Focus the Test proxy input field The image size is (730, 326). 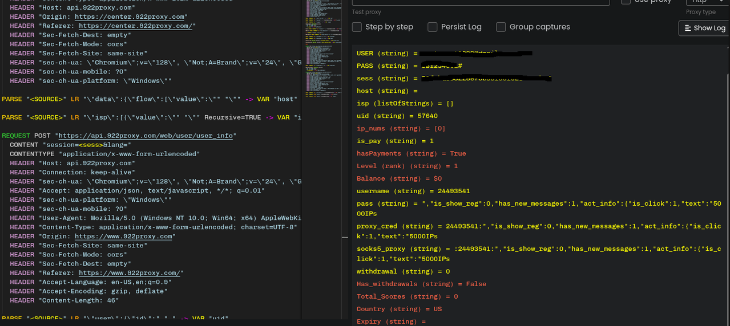(481, 2)
